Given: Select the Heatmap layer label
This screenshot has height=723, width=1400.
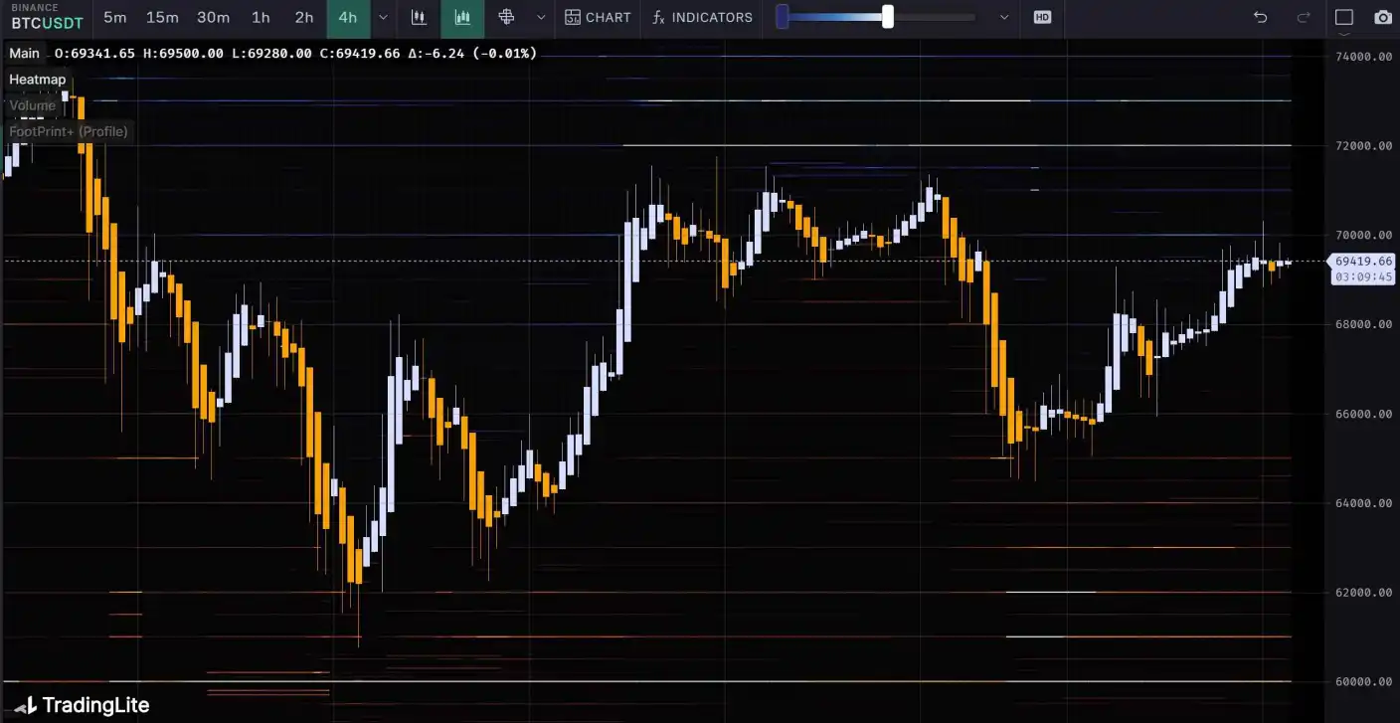Looking at the screenshot, I should click(38, 80).
